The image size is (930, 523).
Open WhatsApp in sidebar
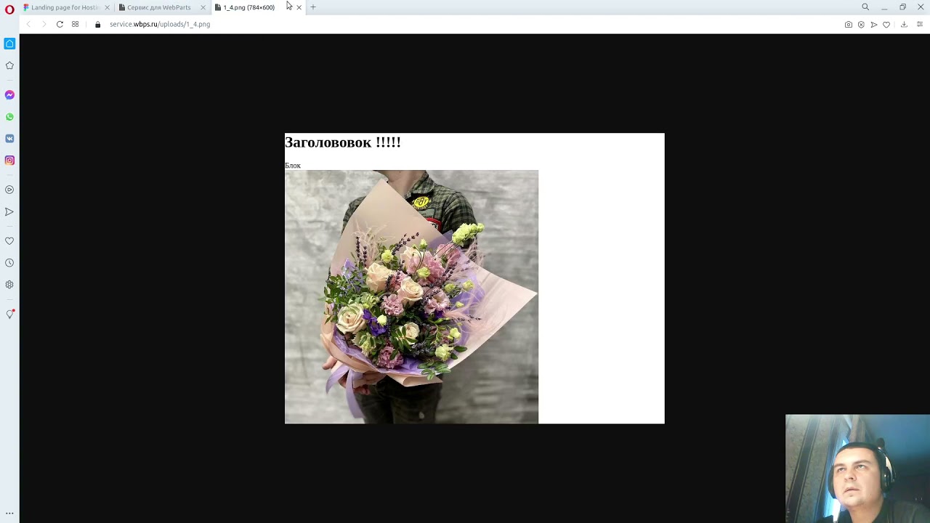point(9,117)
